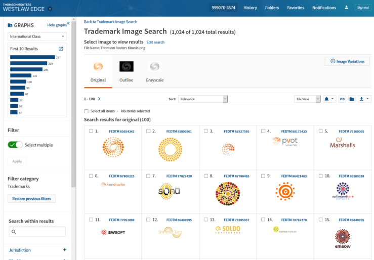Expand the Jurisdiction filter plus sign

pos(64,250)
